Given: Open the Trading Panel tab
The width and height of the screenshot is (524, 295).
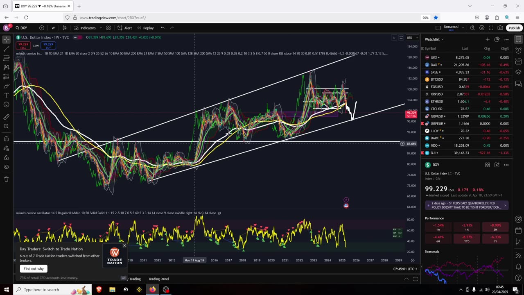Looking at the screenshot, I should pos(158,279).
